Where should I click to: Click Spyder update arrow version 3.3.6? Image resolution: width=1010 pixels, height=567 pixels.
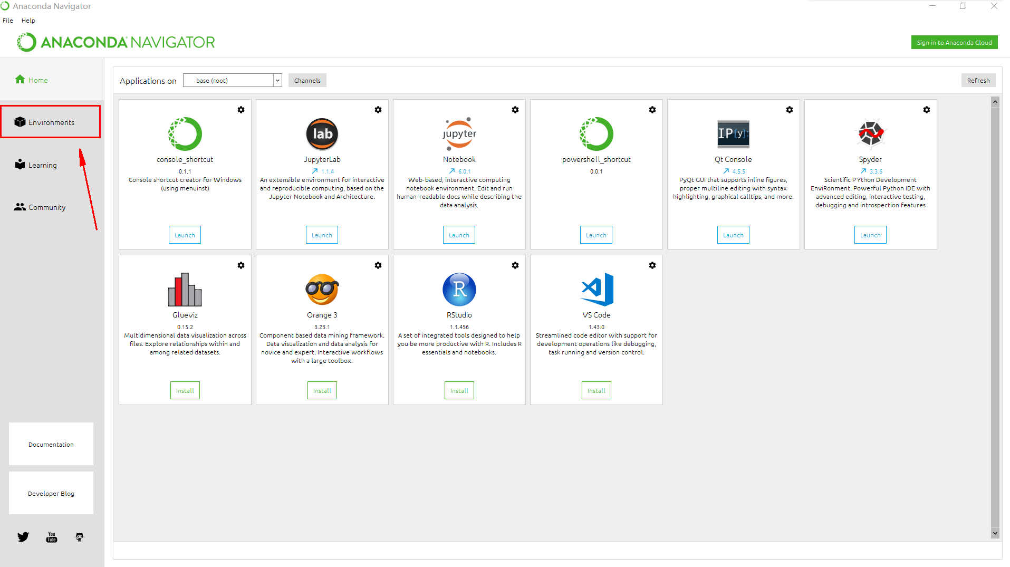(x=871, y=171)
